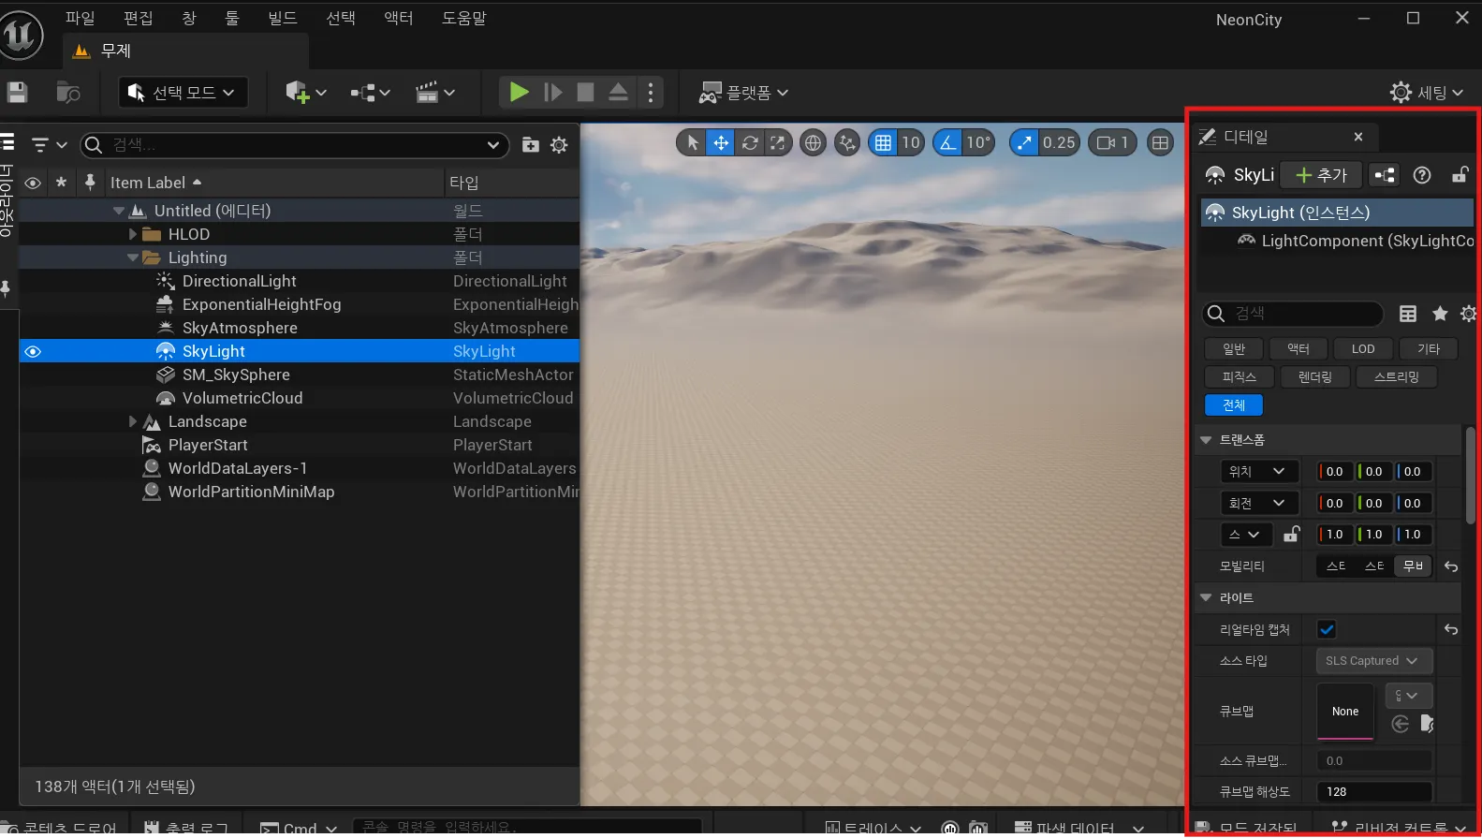The height and width of the screenshot is (838, 1482).
Task: Open the 빌드 menu
Action: (282, 18)
